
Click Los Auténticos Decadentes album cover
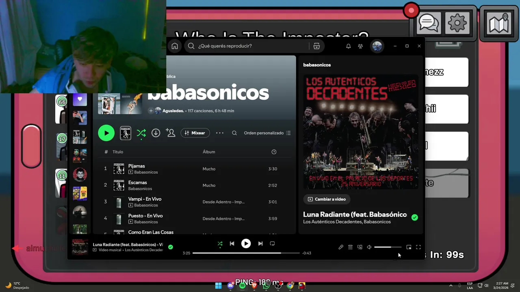[361, 132]
